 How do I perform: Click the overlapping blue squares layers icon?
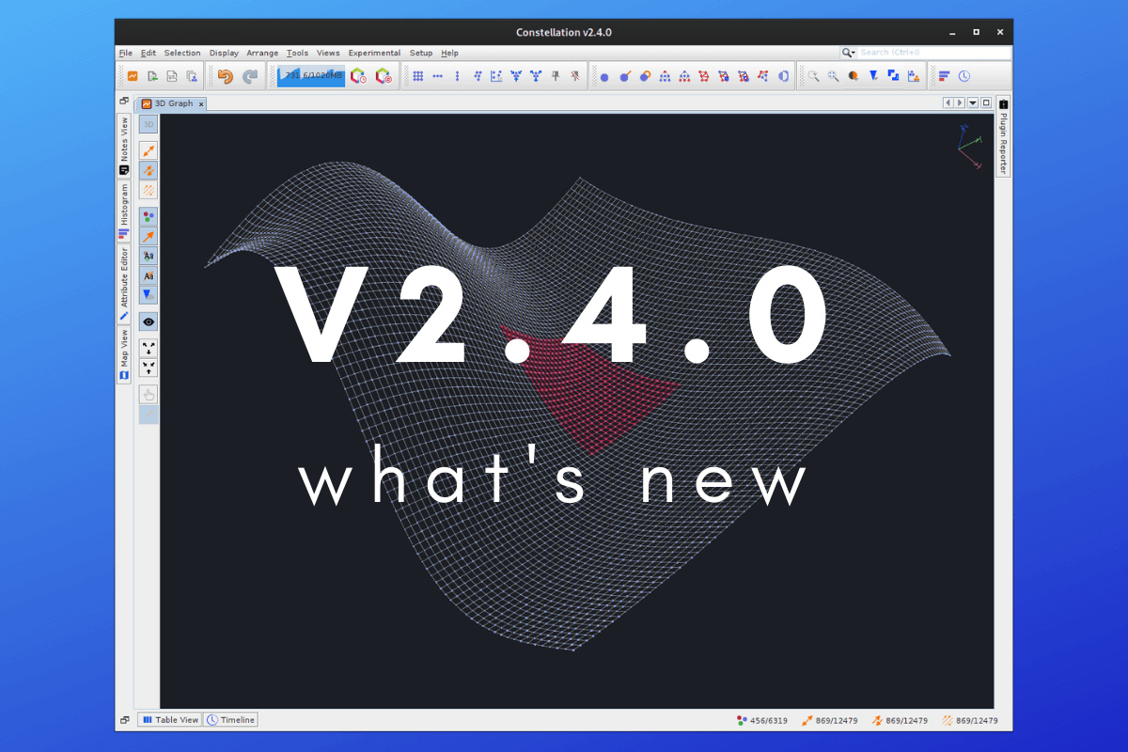click(x=893, y=77)
